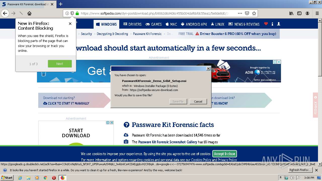Click the download filename PasswareKitForensic_Demo_64bit_Setup.msi
The image size is (322, 181).
point(154,81)
